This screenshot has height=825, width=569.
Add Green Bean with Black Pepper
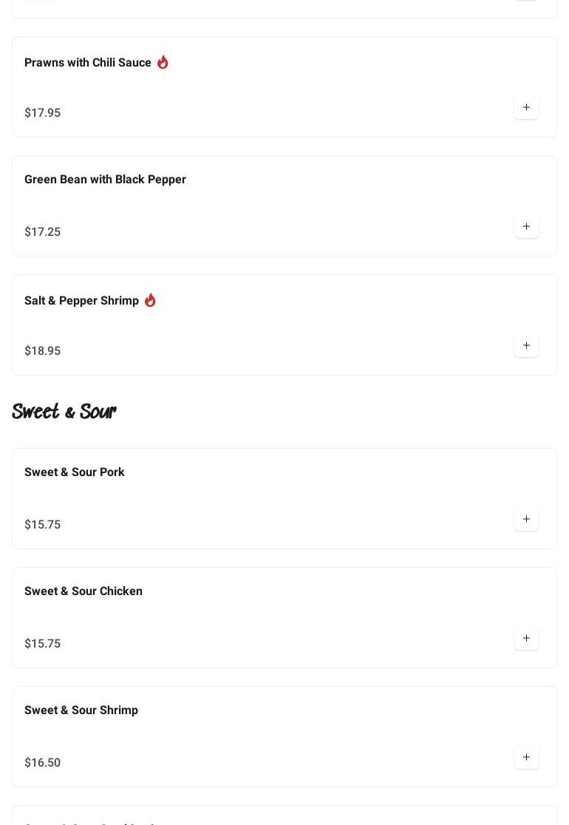tap(526, 226)
